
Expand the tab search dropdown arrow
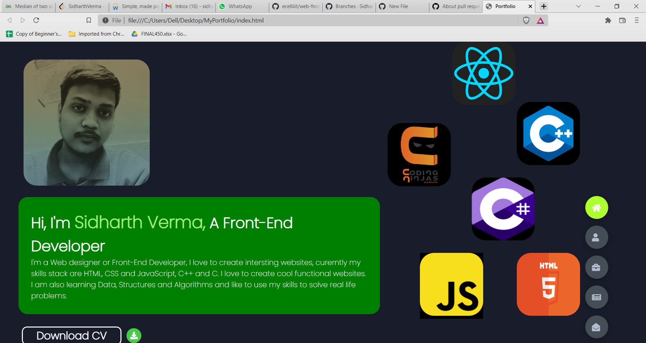pos(578,6)
